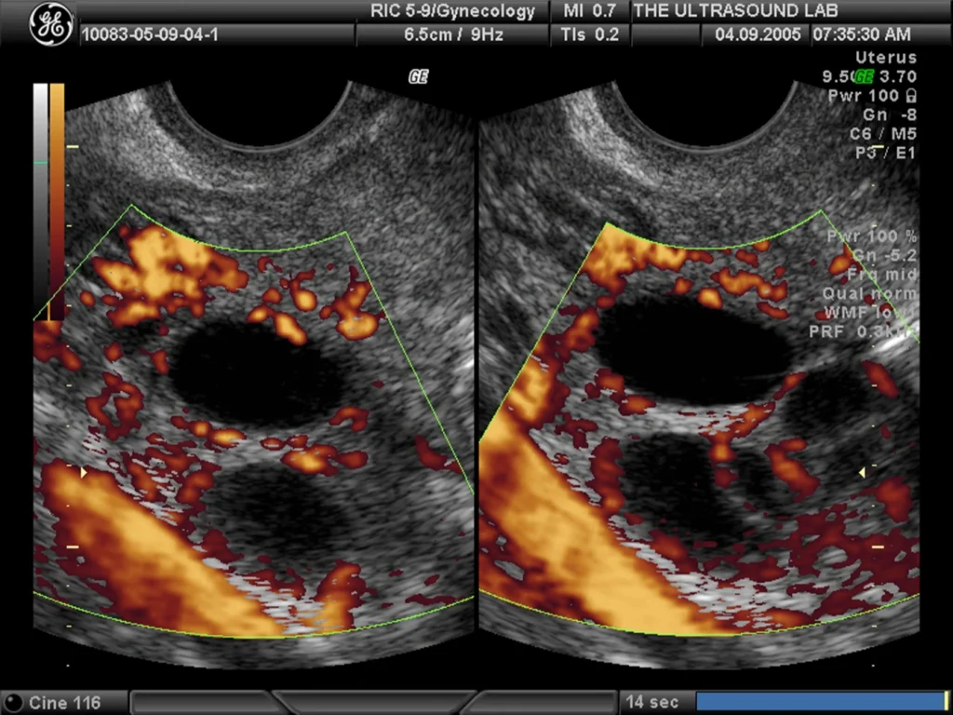The height and width of the screenshot is (715, 953).
Task: Click the focus triangle on right image
Action: coord(861,472)
